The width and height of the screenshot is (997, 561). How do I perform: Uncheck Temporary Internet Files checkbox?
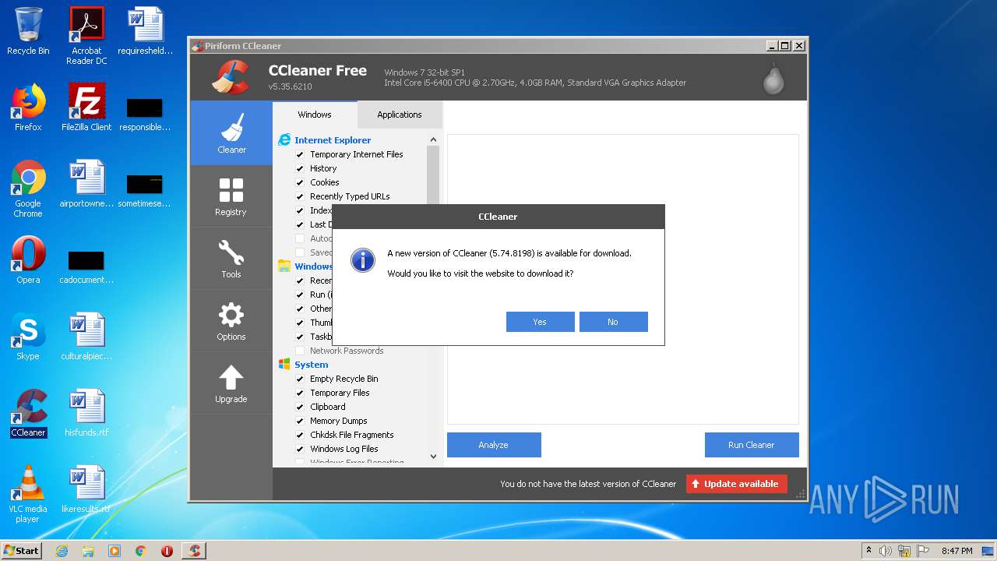point(300,154)
